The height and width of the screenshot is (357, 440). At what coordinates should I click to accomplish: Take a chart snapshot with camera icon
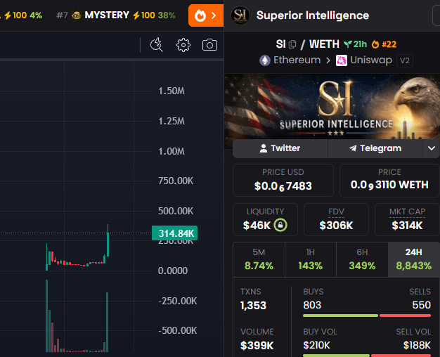pos(209,45)
